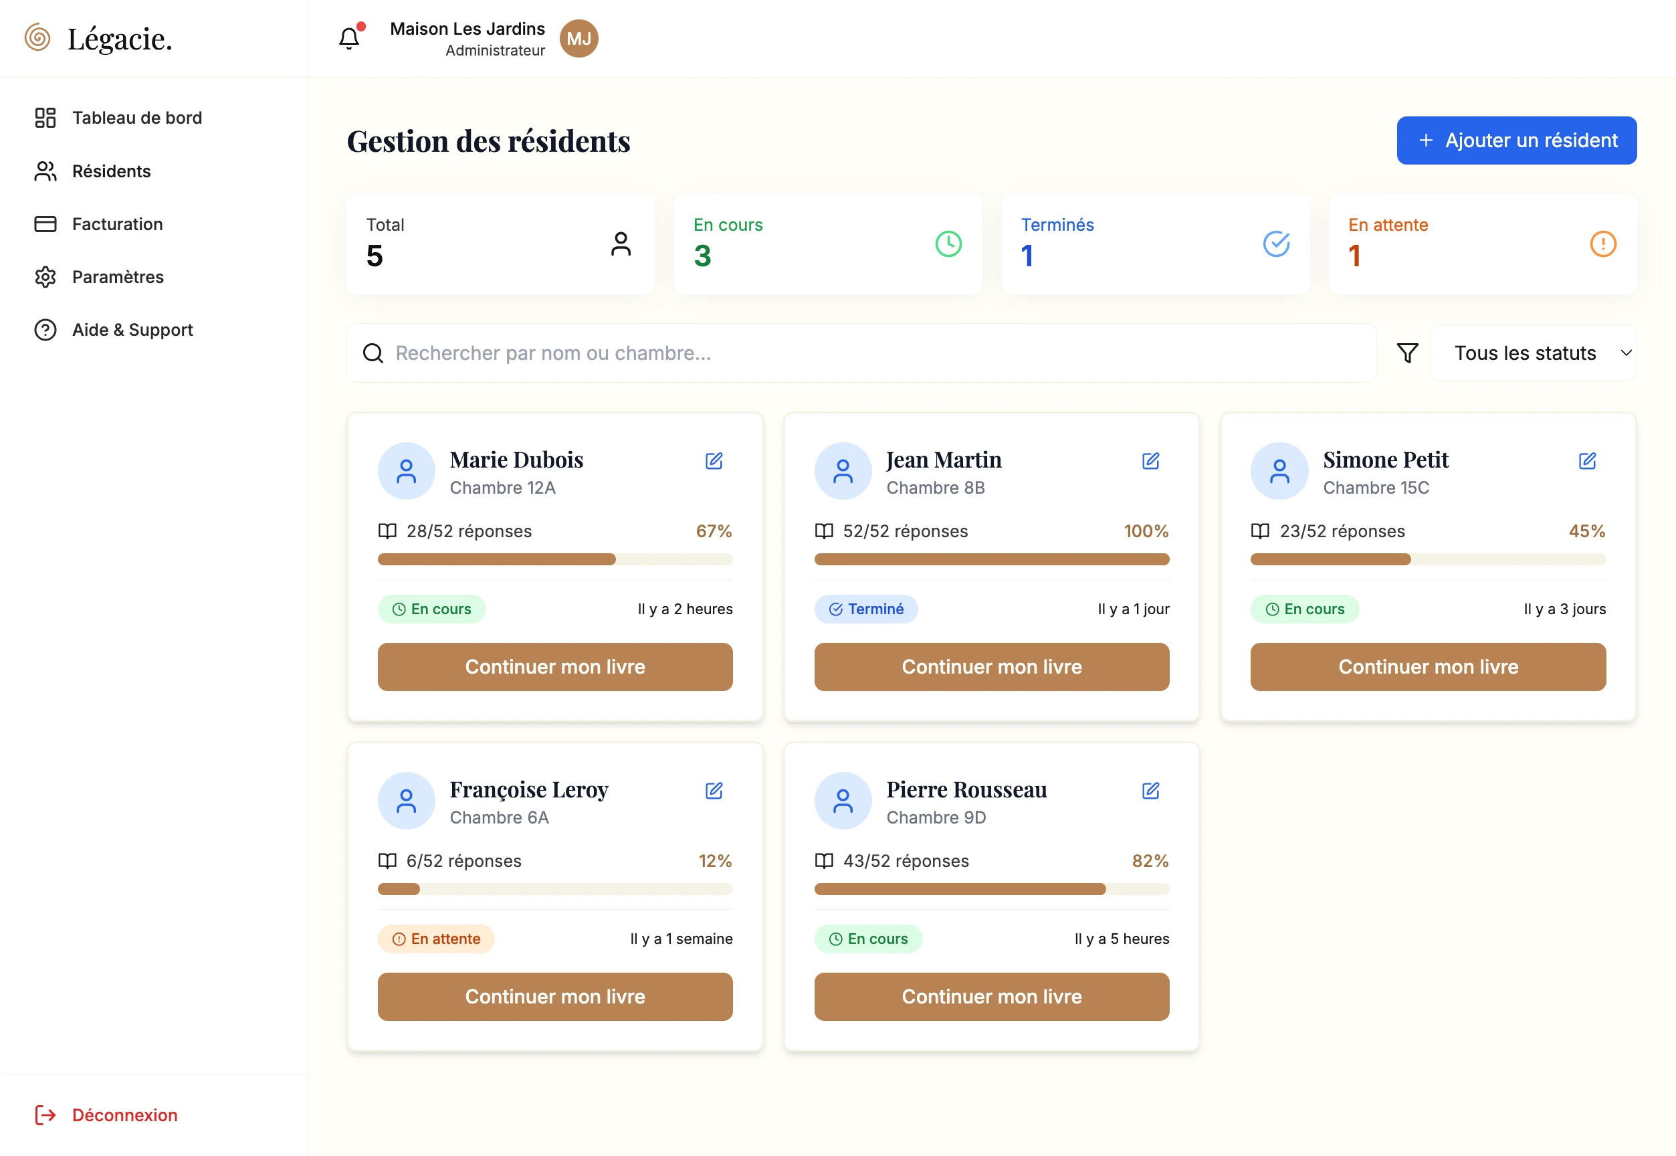
Task: Open the Facturation menu item
Action: tap(116, 224)
